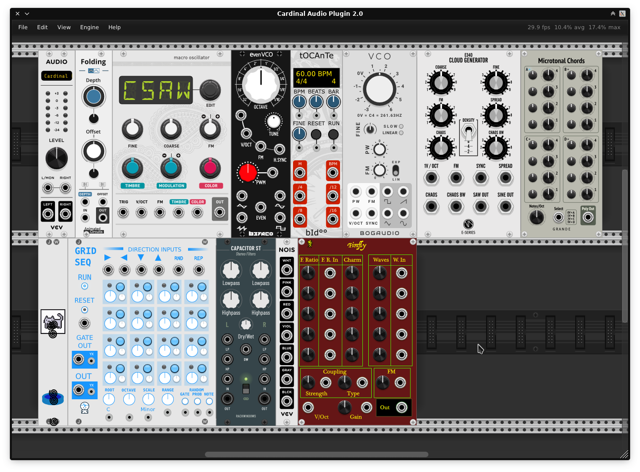Open the Cardinal device selector in Audio module
The height and width of the screenshot is (472, 640).
(56, 76)
